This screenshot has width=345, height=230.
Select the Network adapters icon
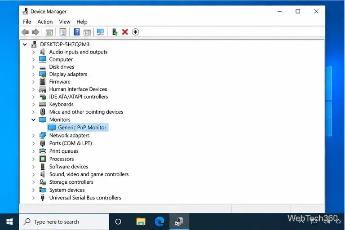click(43, 135)
